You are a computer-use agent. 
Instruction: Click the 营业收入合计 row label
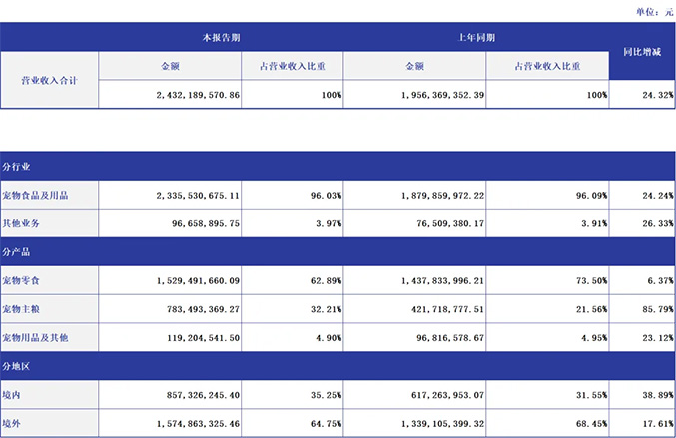coord(50,79)
